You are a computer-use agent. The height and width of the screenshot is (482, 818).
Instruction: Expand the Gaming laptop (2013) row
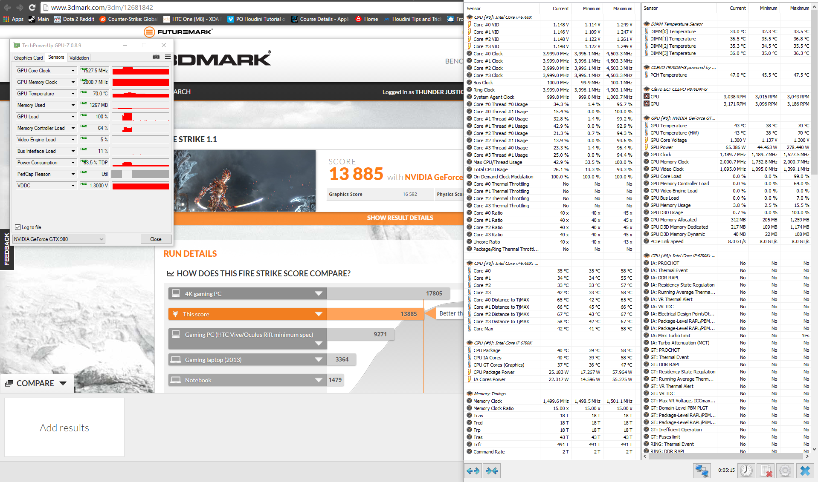[319, 360]
